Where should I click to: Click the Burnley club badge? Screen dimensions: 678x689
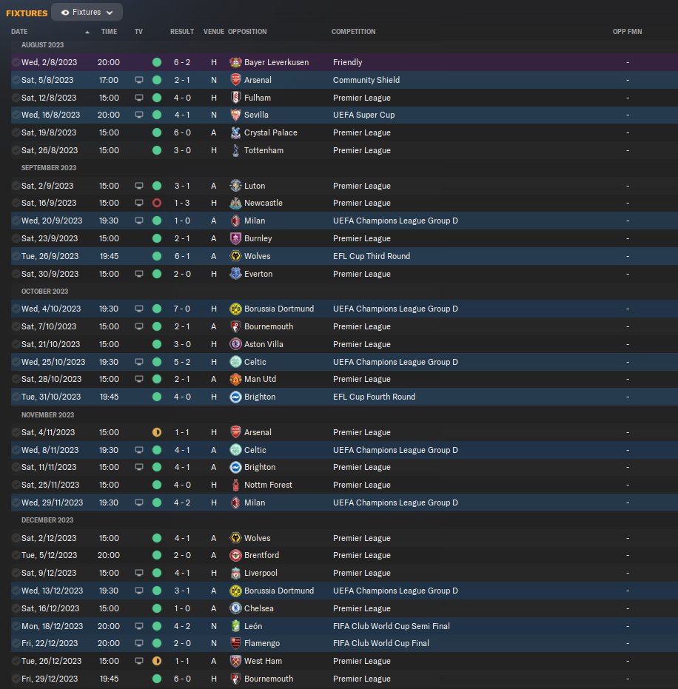(x=235, y=238)
